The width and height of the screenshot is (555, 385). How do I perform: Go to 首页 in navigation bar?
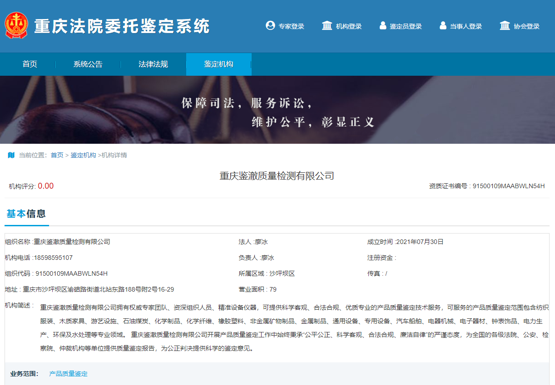[x=30, y=64]
